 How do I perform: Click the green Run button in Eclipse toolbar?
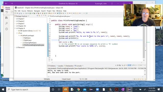coord(30,13)
